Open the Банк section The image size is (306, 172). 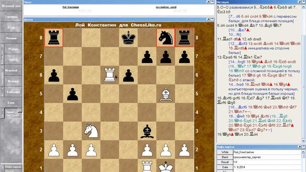point(11,103)
